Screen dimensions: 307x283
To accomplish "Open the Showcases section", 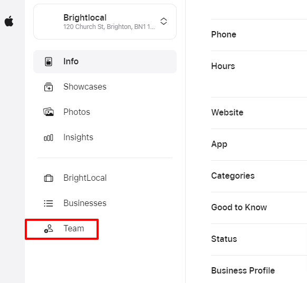I will pos(105,86).
